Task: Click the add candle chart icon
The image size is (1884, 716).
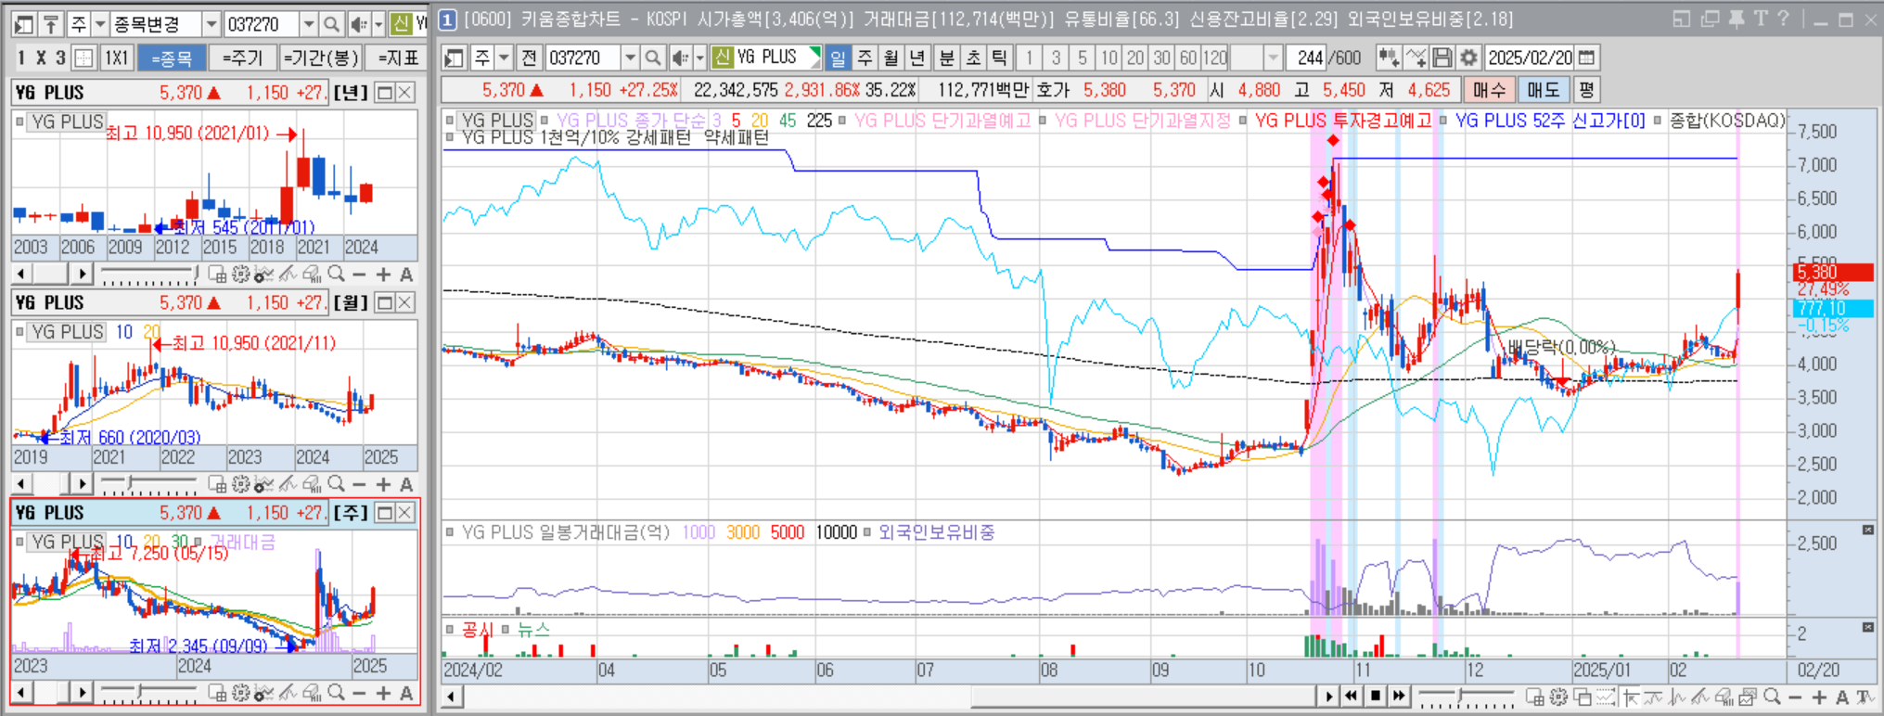Action: point(1389,58)
